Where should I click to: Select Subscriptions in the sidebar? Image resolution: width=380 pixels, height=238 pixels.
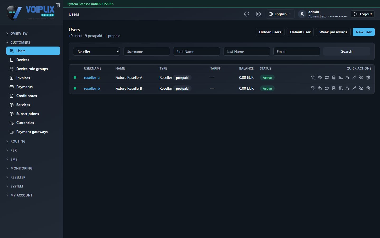pos(33,114)
